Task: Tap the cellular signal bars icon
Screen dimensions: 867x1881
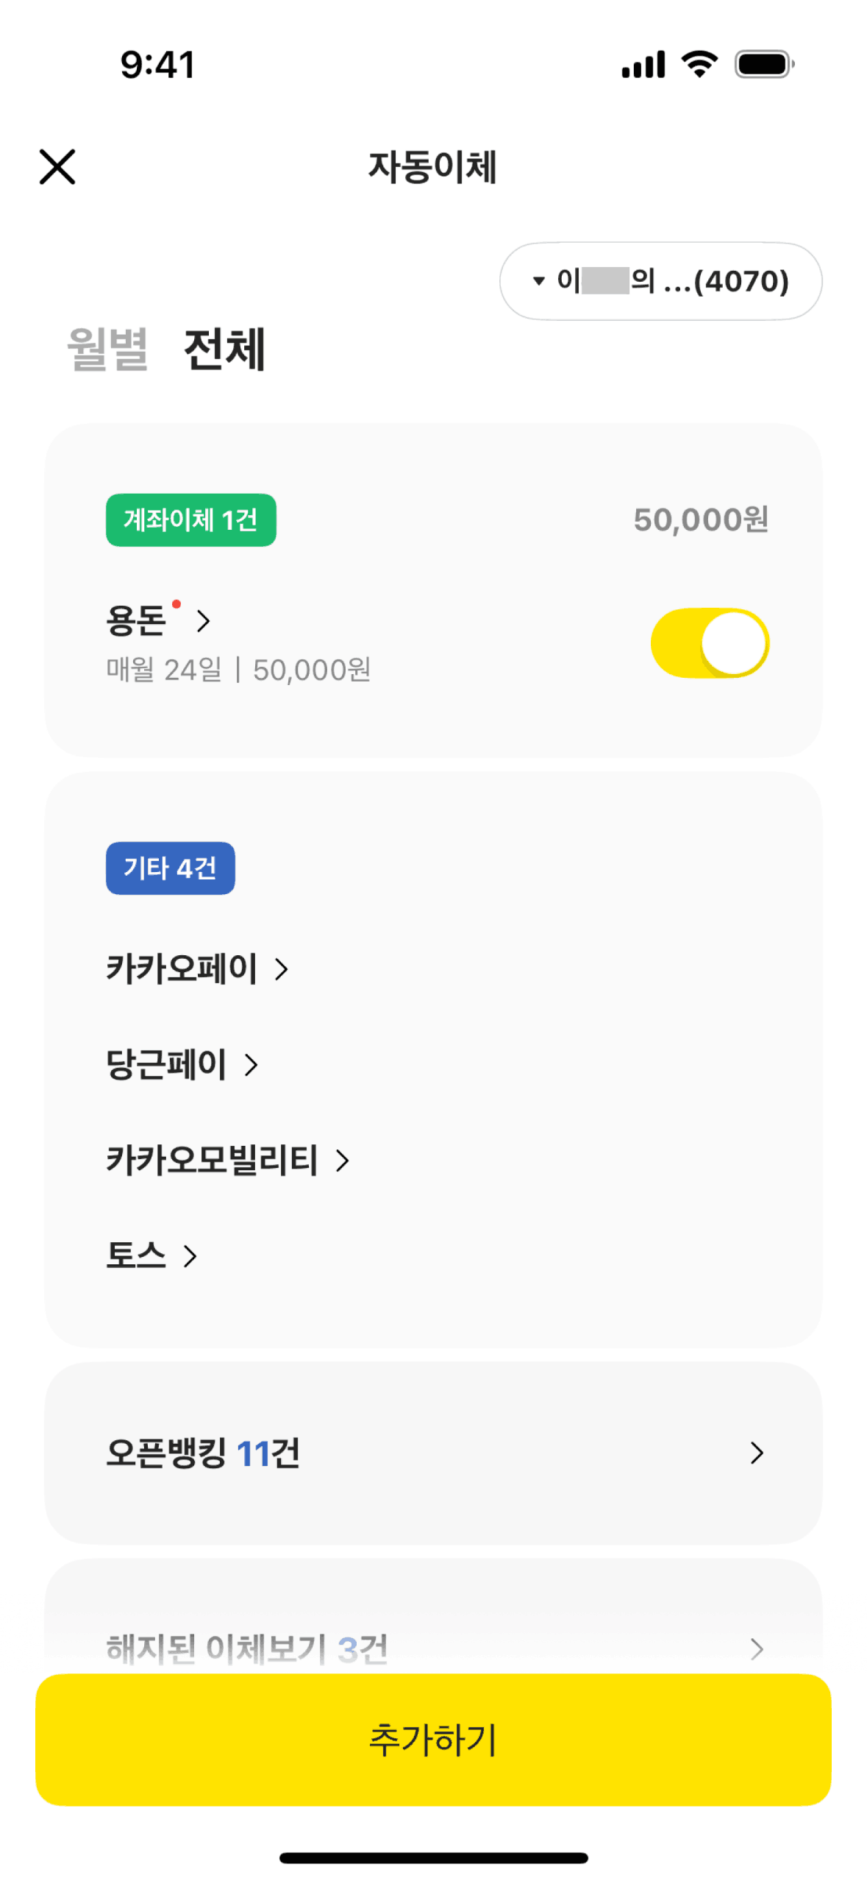Action: tap(643, 64)
